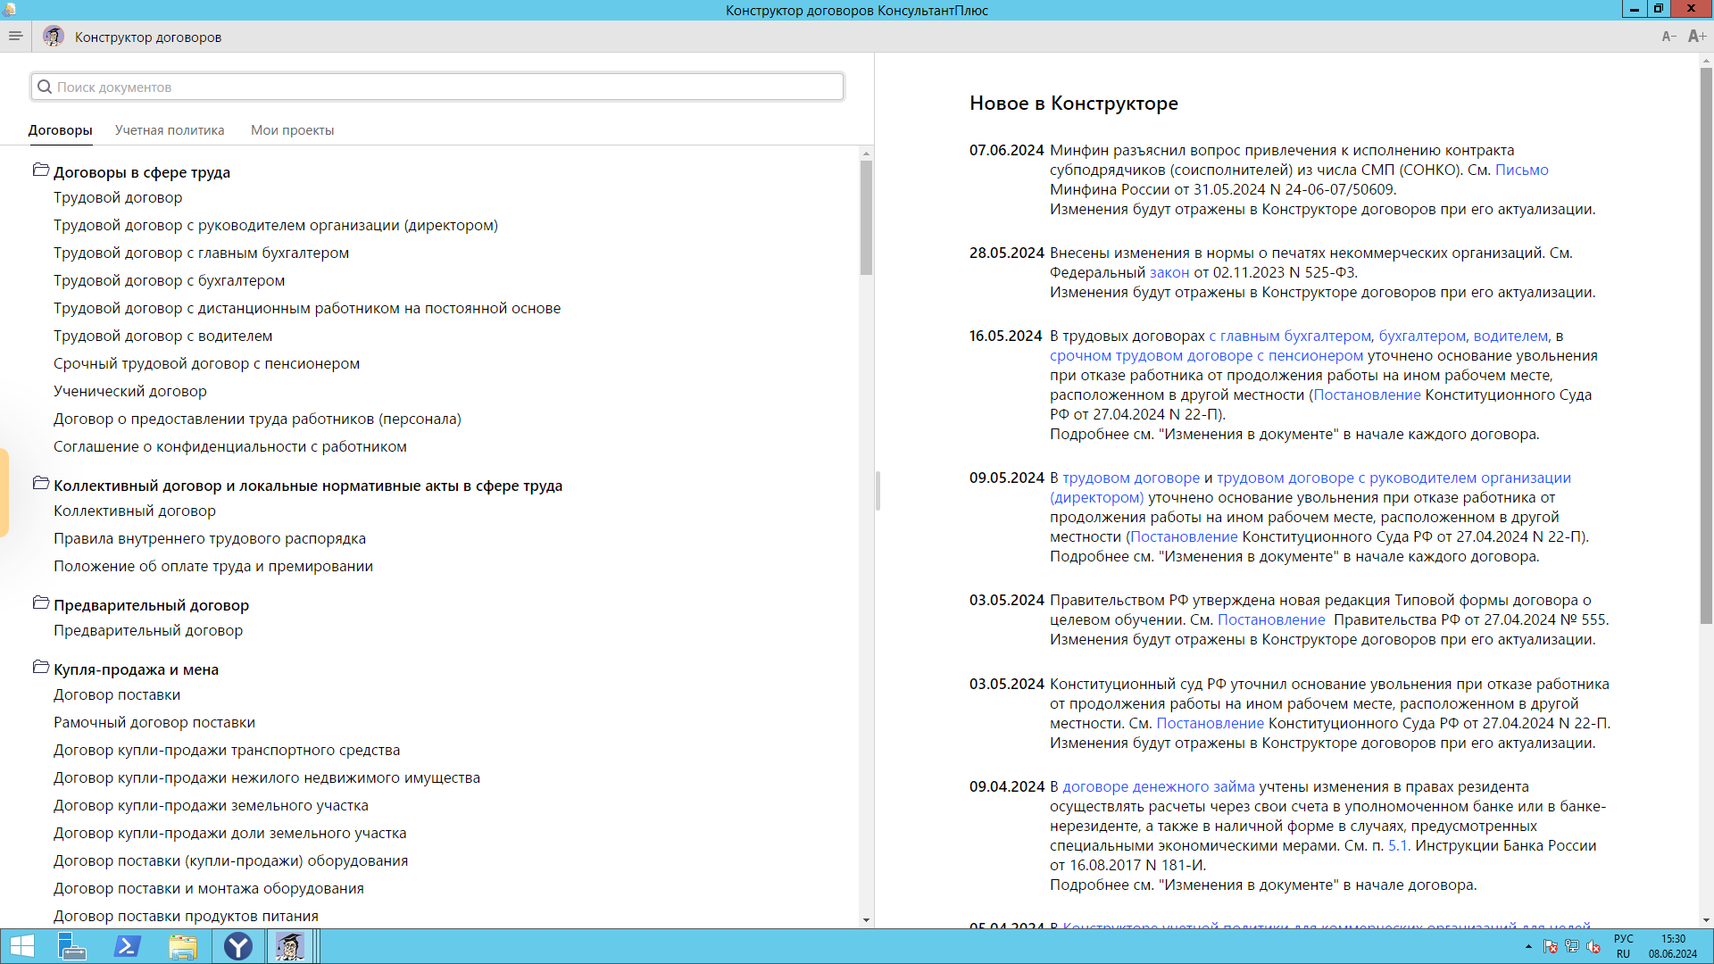Show hidden system tray icons

(x=1528, y=946)
